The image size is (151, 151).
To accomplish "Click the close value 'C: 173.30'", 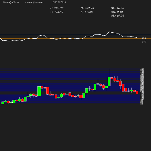I will (57, 12).
